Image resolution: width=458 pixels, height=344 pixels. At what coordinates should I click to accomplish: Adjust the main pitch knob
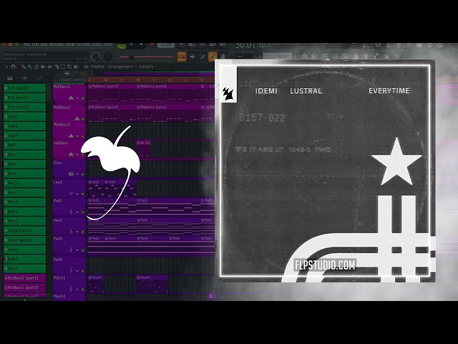click(108, 57)
